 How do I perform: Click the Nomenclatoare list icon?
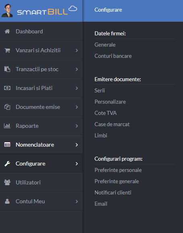[x=7, y=145]
